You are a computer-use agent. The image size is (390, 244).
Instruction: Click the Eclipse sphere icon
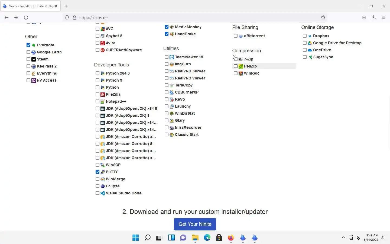pos(103,186)
